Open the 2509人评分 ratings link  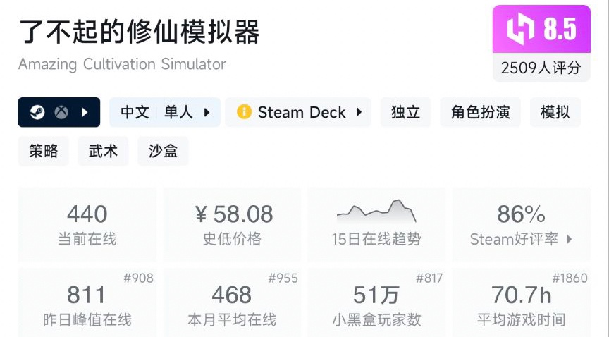541,68
